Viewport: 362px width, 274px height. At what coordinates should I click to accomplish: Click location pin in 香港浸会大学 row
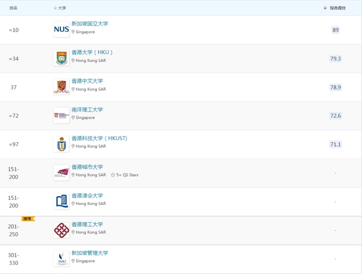[73, 204]
